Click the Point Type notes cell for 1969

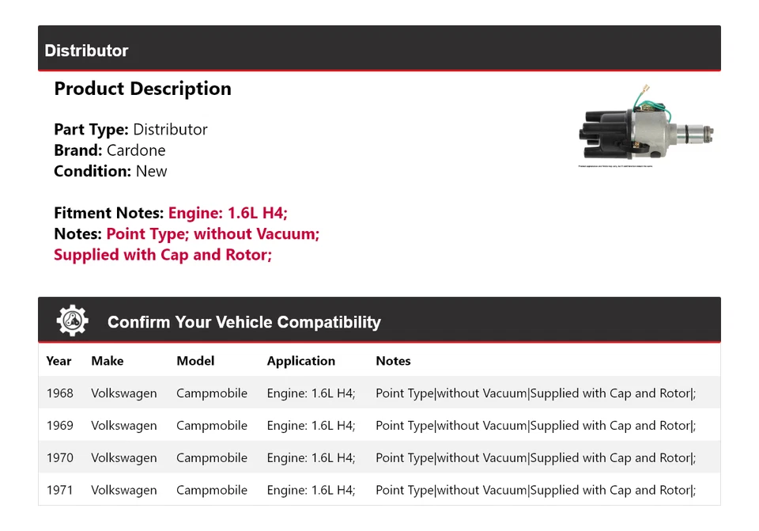(x=536, y=426)
